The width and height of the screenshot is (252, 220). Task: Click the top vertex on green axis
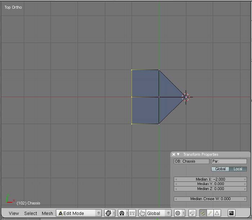[159, 70]
